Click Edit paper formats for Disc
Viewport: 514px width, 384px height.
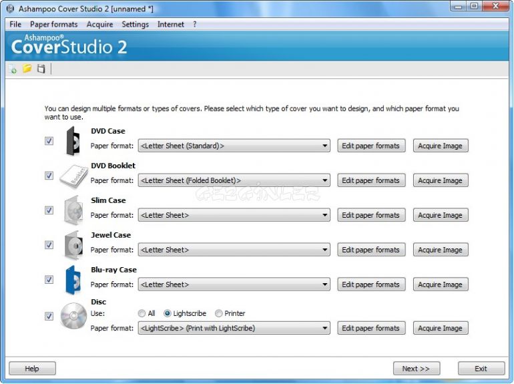pos(371,328)
